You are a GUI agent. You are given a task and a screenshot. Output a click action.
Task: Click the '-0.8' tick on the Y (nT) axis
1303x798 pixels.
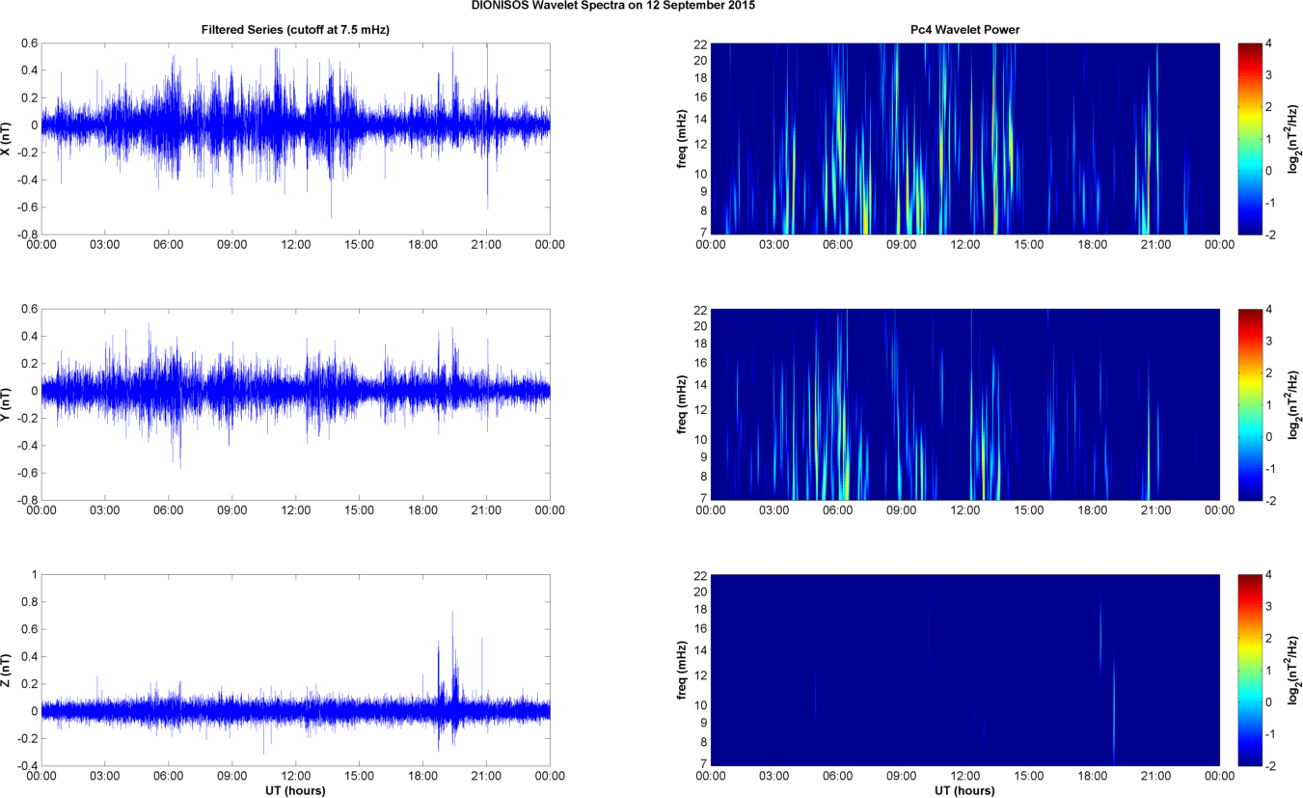(27, 500)
